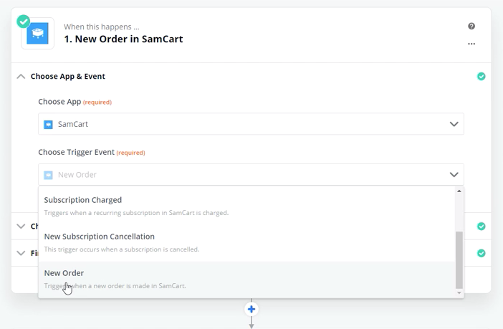Viewport: 503px width, 329px height.
Task: Click the green status check of the third collapsed section
Action: coord(482,253)
